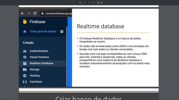Open project settings gear icon
This screenshot has width=179, height=100.
click(x=62, y=31)
